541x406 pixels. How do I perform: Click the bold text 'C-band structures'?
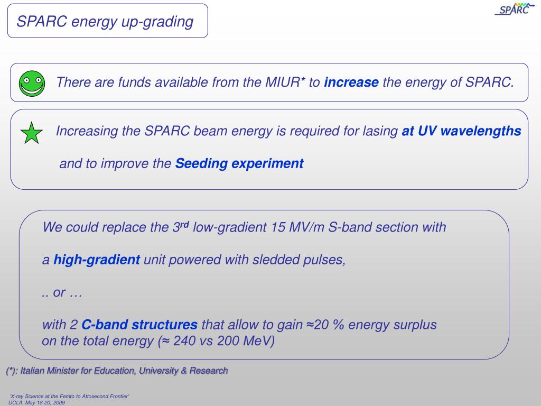click(139, 325)
